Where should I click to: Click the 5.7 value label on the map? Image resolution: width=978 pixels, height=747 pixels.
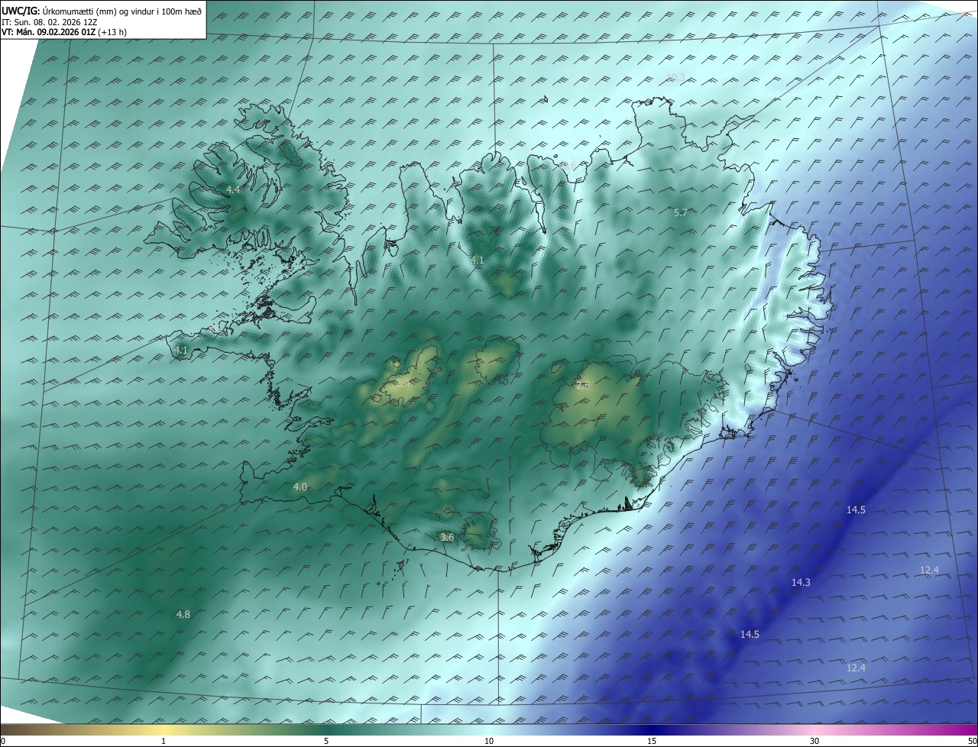(681, 212)
